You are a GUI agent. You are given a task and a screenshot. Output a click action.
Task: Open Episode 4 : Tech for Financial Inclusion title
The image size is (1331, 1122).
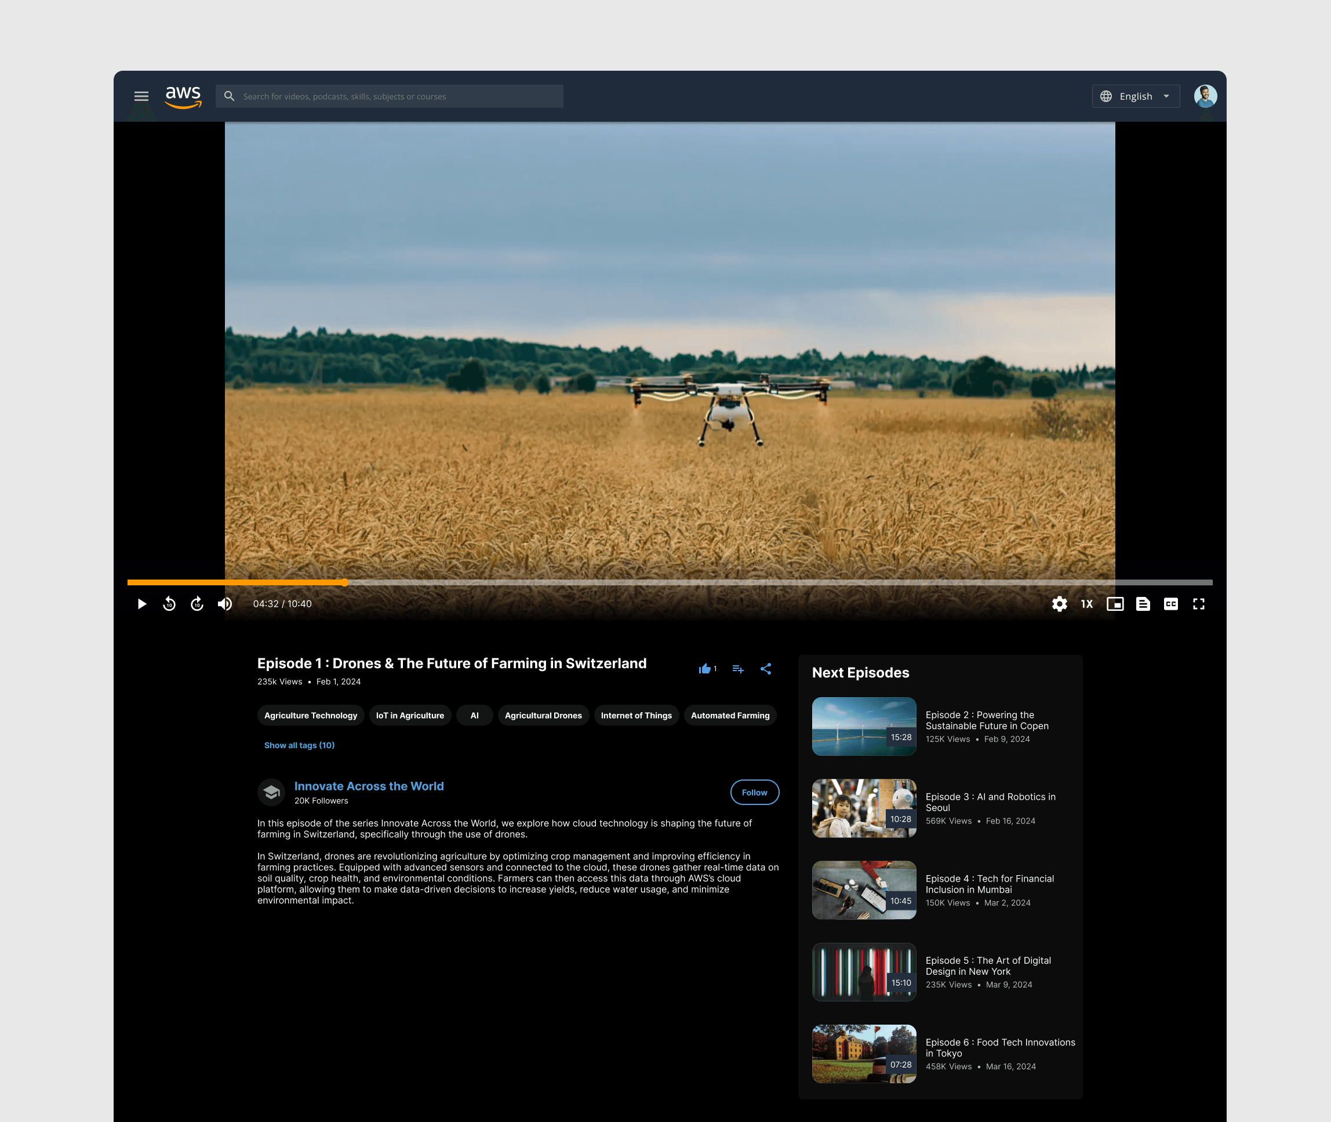coord(990,884)
